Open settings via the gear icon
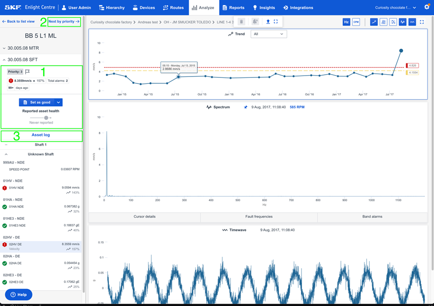Viewport: 434px width, 306px height. [x=426, y=7]
